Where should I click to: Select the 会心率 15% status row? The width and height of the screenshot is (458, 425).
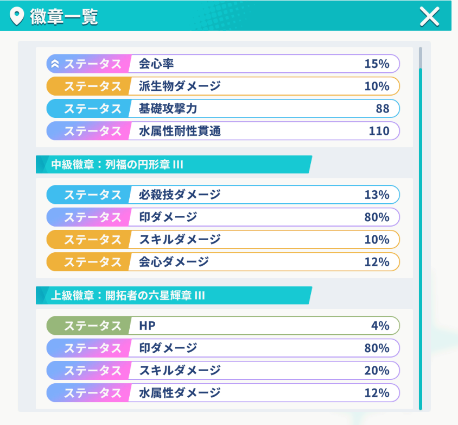coord(223,64)
